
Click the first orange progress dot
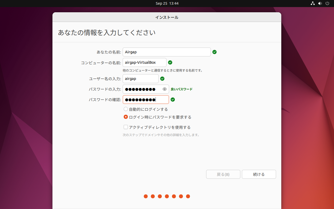[x=146, y=196]
